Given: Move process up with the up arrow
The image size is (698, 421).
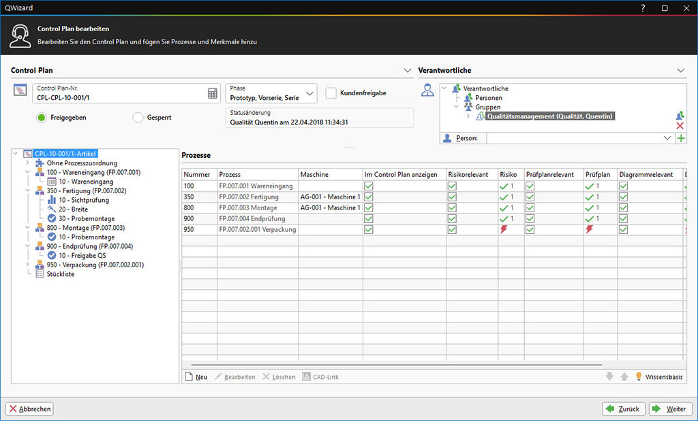Looking at the screenshot, I should [624, 377].
